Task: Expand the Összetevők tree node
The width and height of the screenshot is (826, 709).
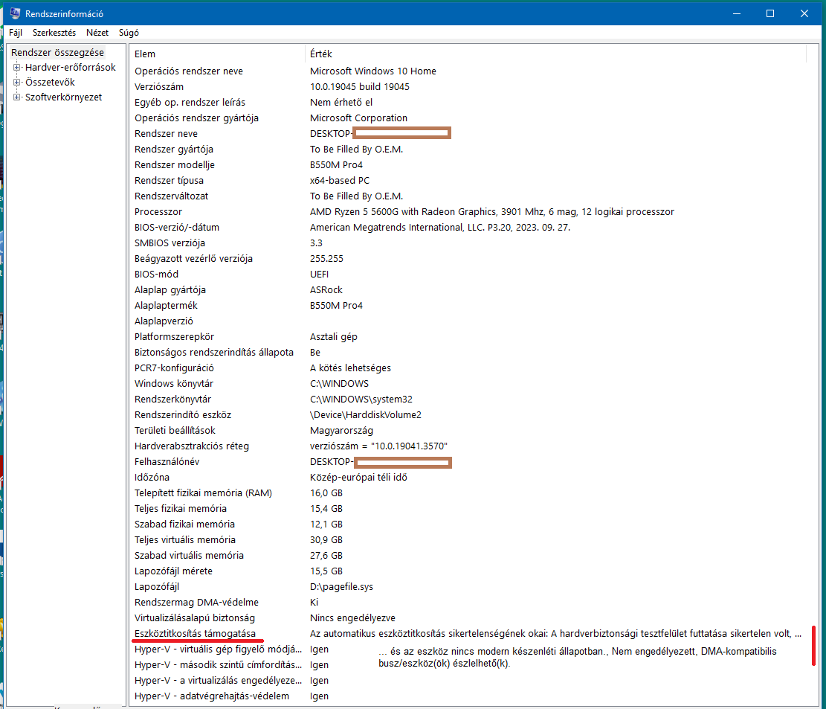Action: pos(17,83)
